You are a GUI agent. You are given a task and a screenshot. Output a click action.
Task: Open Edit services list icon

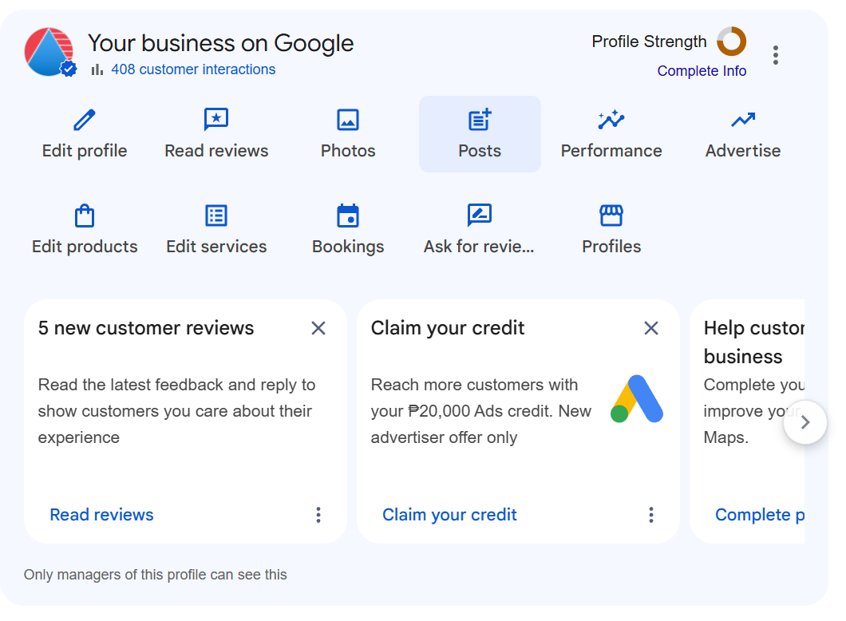point(215,216)
